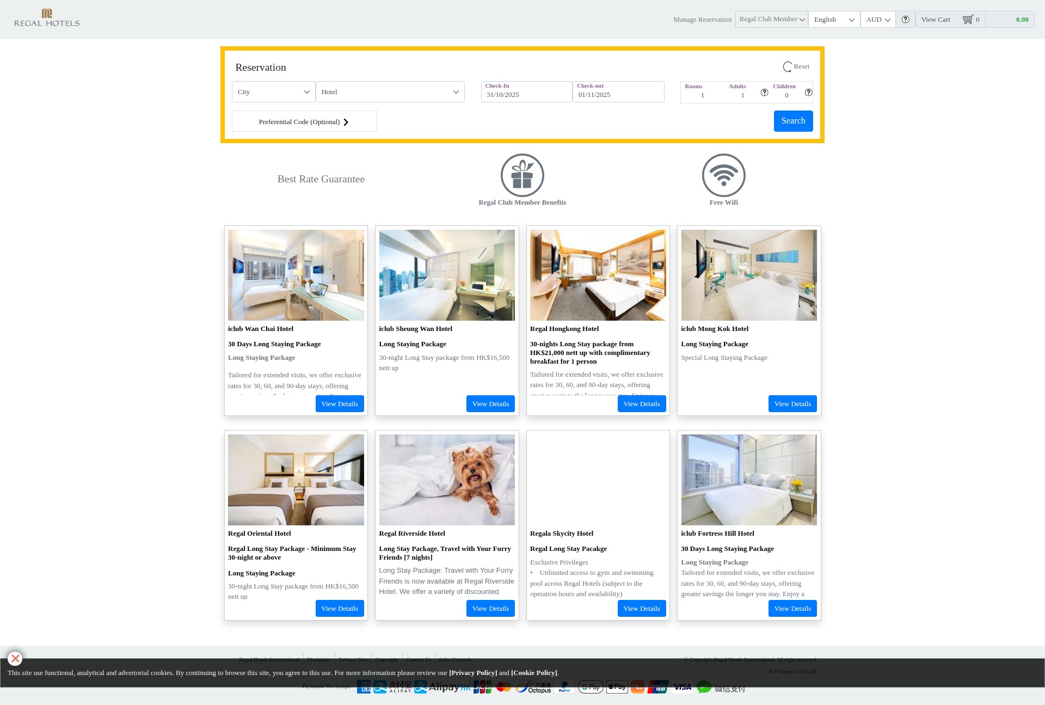
Task: Click the JCB payment logo
Action: pos(482,687)
